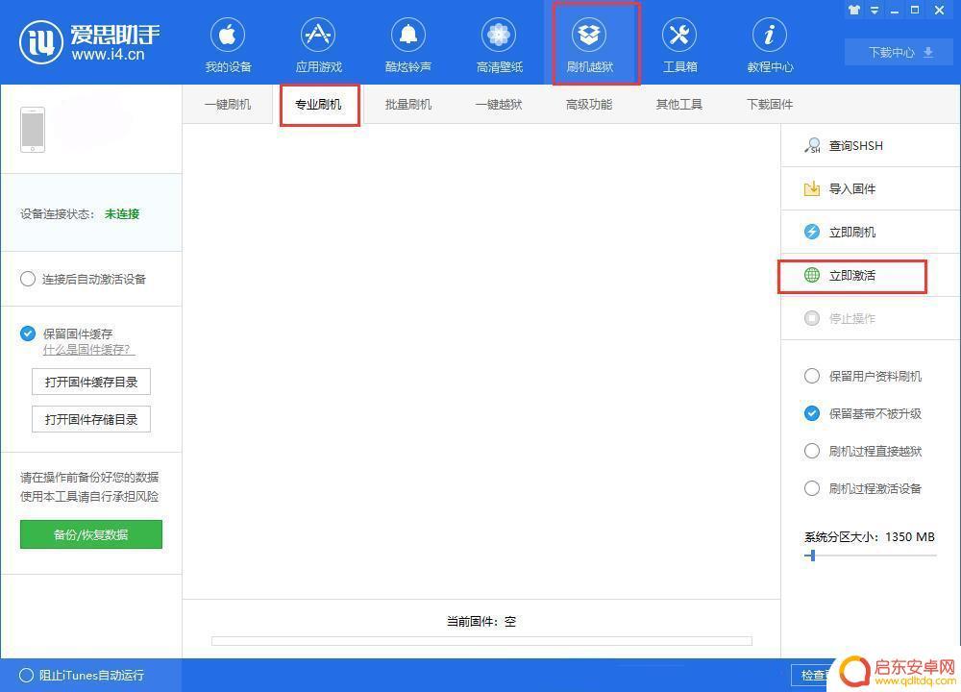Click the firmware progress bar
This screenshot has height=692, width=961.
(x=481, y=641)
